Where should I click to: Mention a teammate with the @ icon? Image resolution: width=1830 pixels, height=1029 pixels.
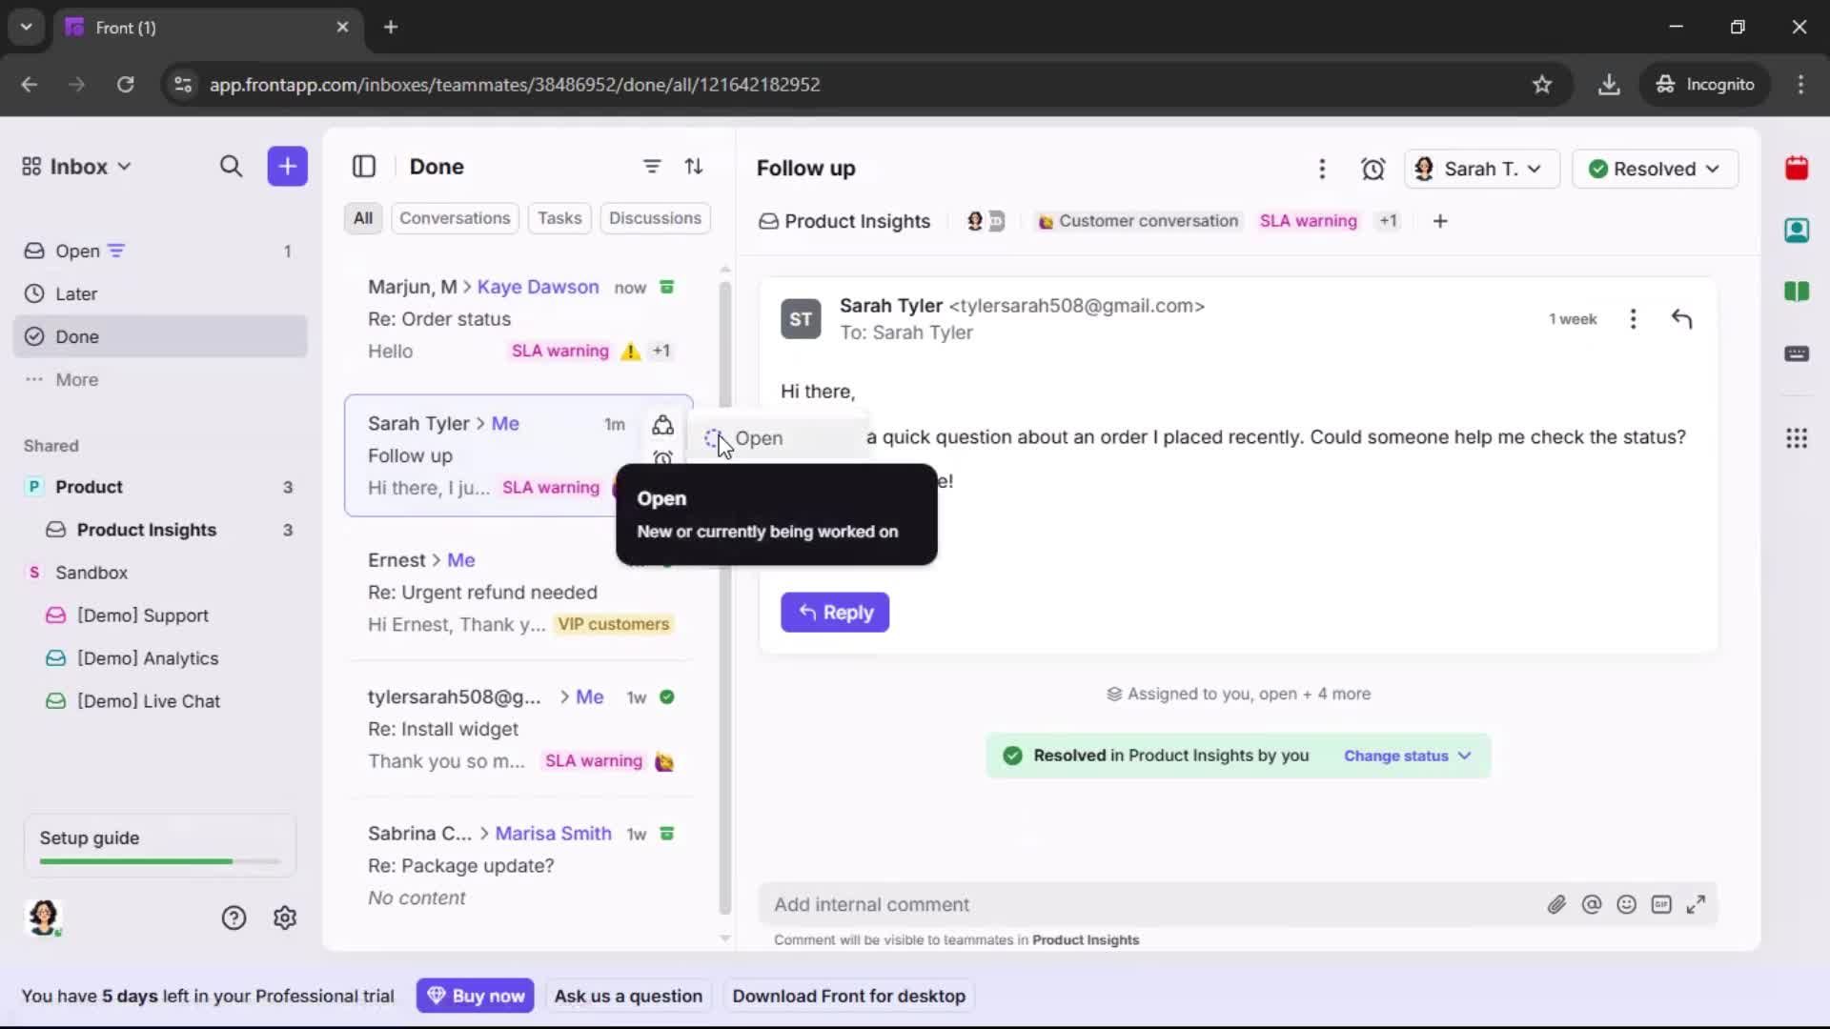tap(1593, 904)
